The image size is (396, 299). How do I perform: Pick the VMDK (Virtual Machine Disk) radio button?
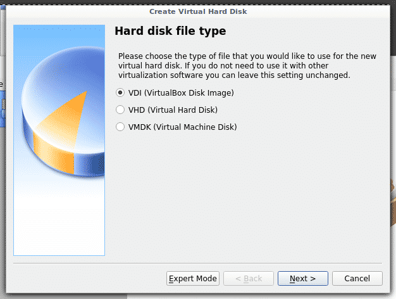(121, 127)
